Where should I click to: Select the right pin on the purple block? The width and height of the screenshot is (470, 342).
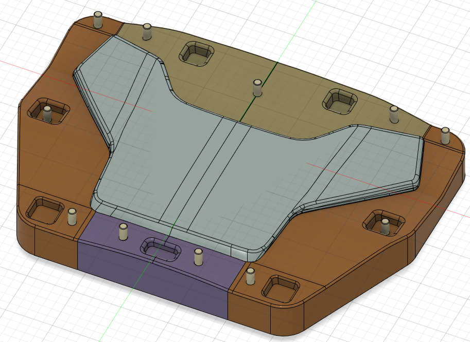pos(198,257)
